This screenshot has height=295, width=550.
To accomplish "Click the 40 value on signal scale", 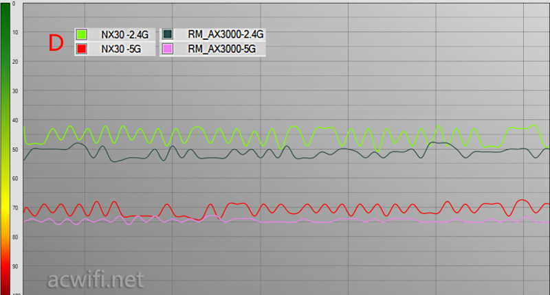I will tap(15, 120).
